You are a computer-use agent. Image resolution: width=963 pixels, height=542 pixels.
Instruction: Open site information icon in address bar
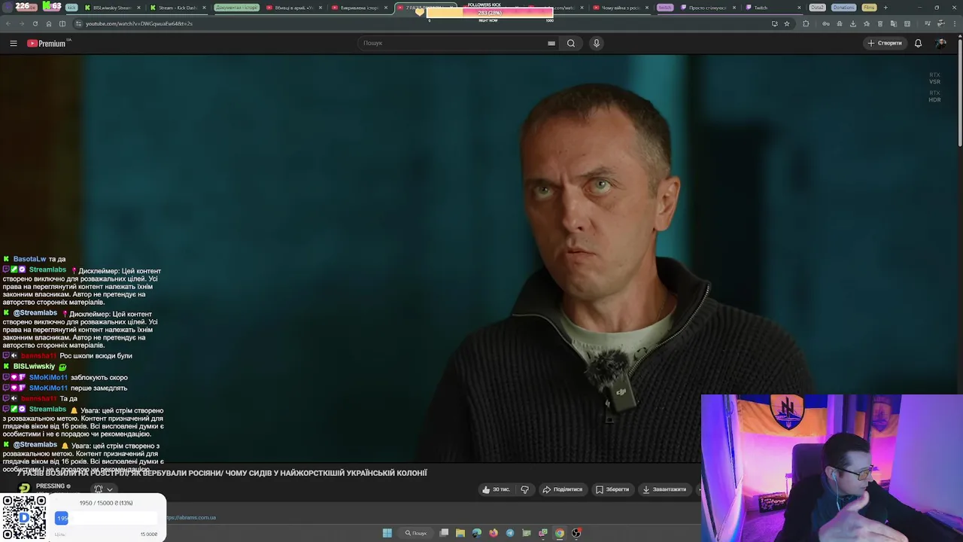[x=78, y=23]
